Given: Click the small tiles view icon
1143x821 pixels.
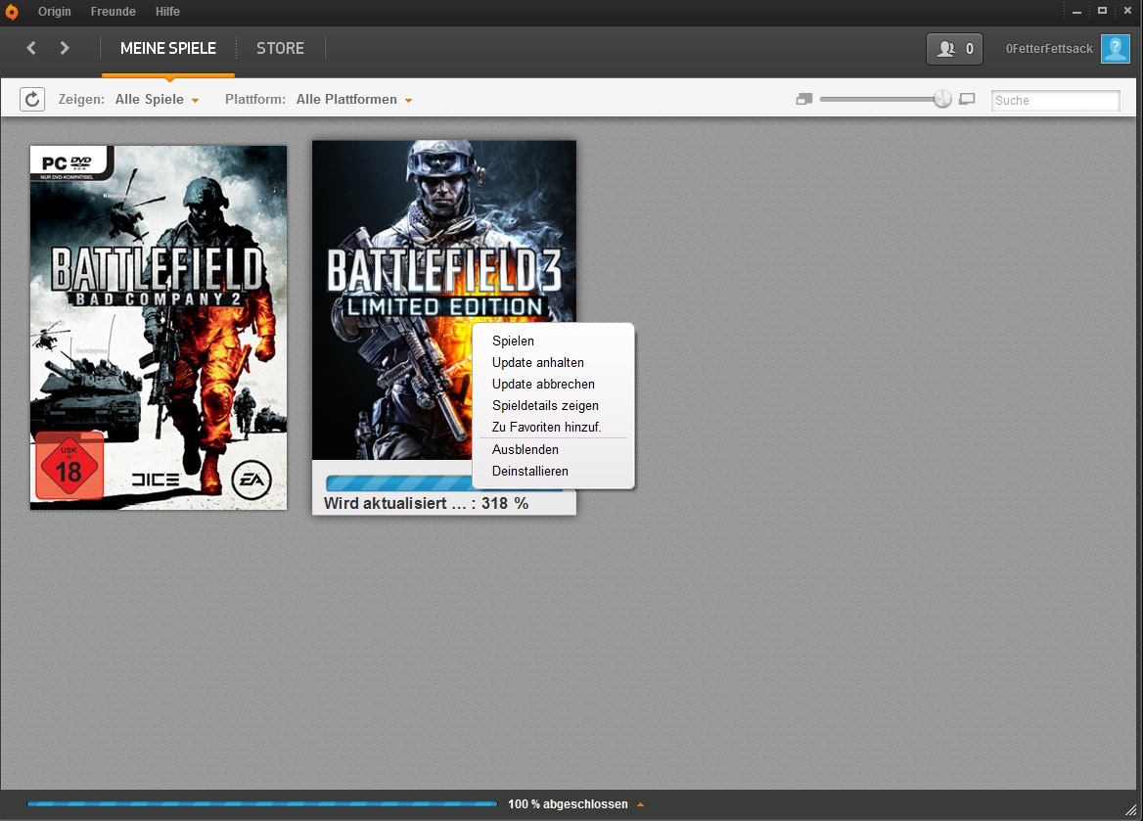Looking at the screenshot, I should coord(804,99).
